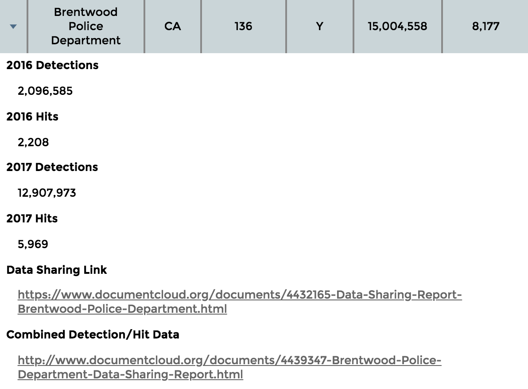Click the 2016 Detections heading

pyautogui.click(x=52, y=65)
